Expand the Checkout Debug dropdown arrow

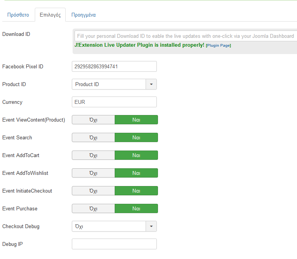pyautogui.click(x=151, y=226)
